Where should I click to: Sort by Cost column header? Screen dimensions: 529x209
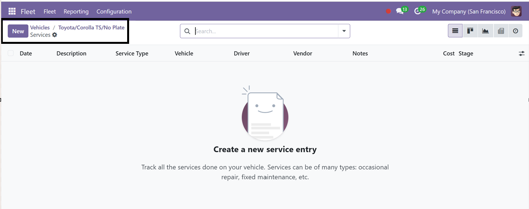(x=449, y=53)
